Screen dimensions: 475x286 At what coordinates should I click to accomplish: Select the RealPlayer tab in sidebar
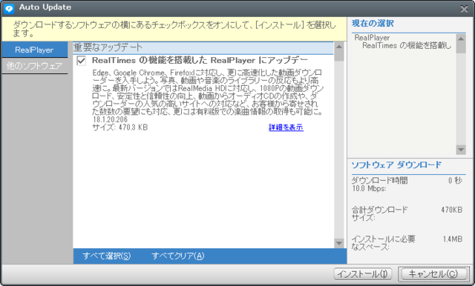(34, 50)
